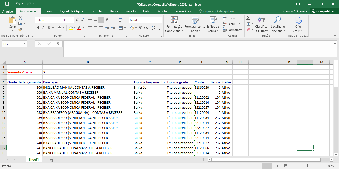This screenshot has height=169, width=339.
Task: Click the Compartilhar button
Action: pyautogui.click(x=323, y=11)
